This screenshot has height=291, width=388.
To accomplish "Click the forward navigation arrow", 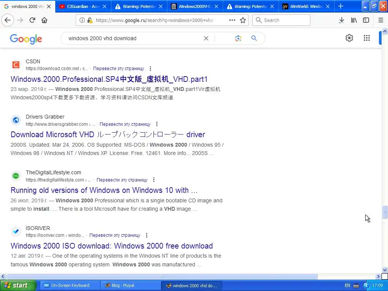I will 20,20.
